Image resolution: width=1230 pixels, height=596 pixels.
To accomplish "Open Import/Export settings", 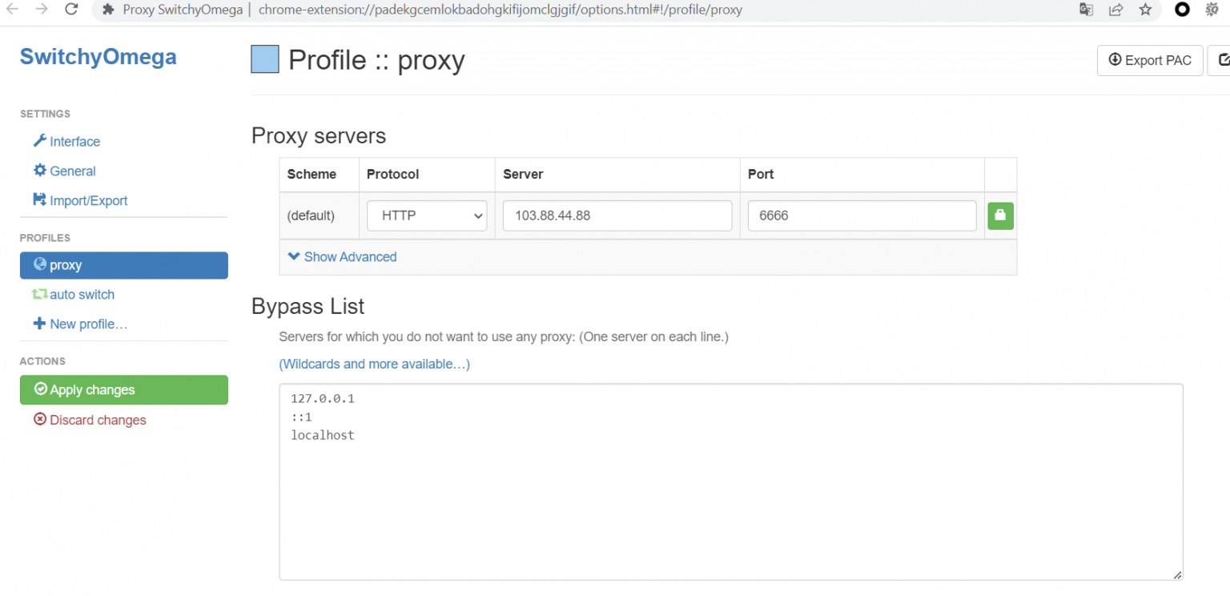I will click(x=80, y=200).
